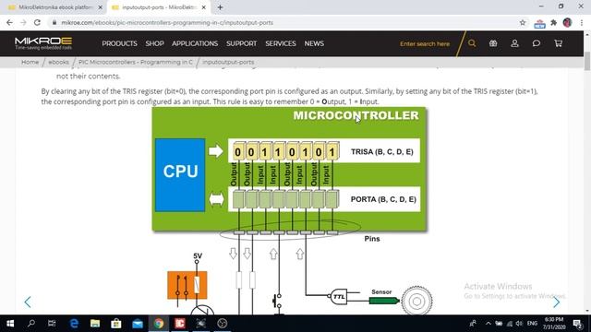Open Mail app from taskbar
This screenshot has height=332, width=591.
pos(138,324)
